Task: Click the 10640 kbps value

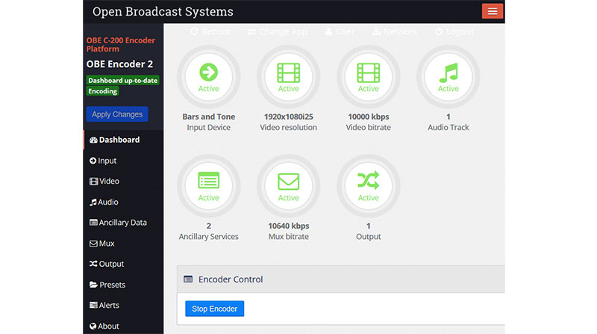Action: click(289, 226)
